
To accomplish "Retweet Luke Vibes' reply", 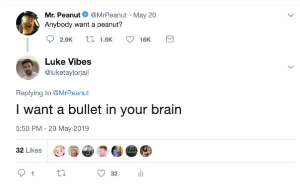I will tap(61, 174).
